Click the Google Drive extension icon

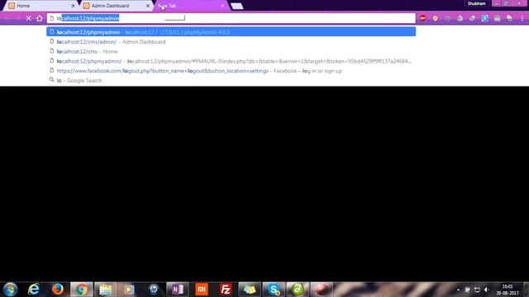pyautogui.click(x=460, y=18)
